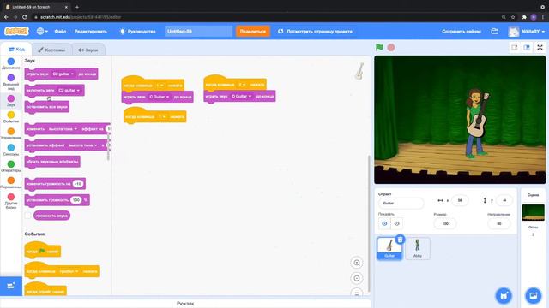Open key dropdown in the lone hat block

point(162,116)
